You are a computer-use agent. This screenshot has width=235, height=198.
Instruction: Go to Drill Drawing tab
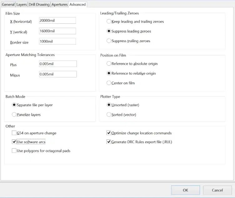point(39,4)
